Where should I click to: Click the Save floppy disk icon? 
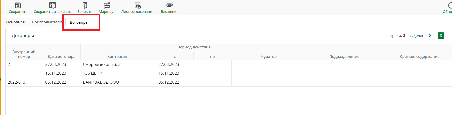[x=18, y=5]
